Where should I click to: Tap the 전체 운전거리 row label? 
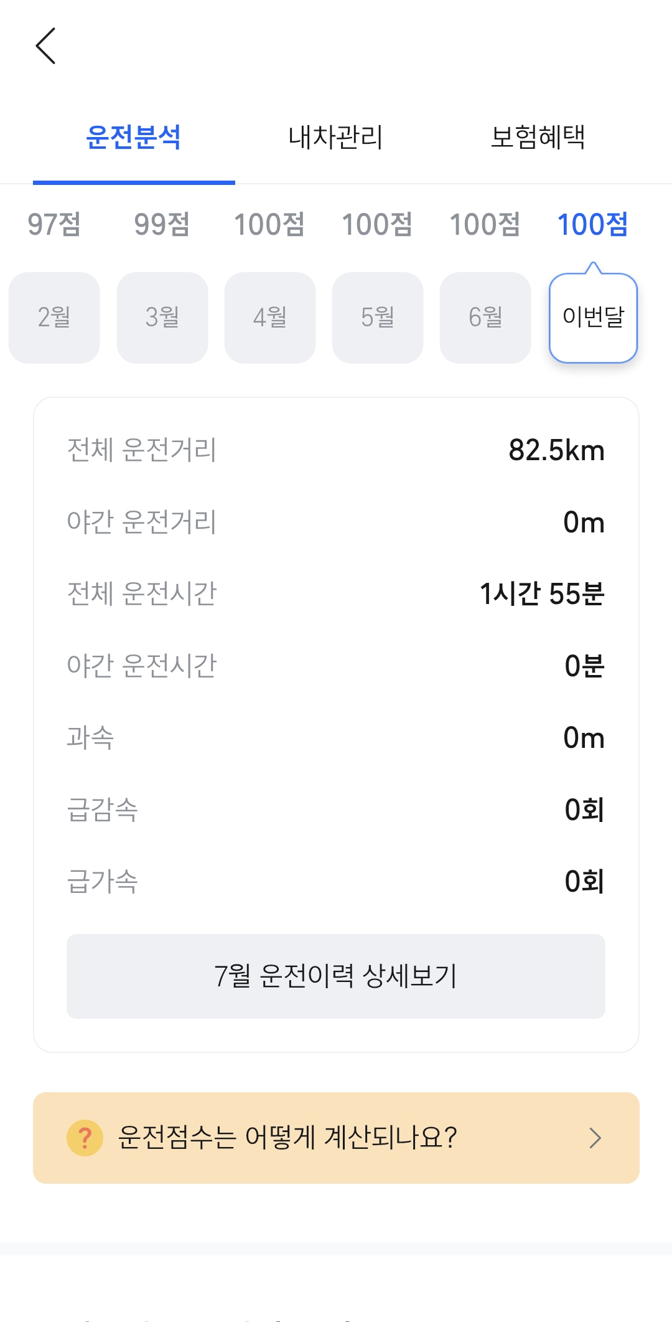[x=142, y=450]
